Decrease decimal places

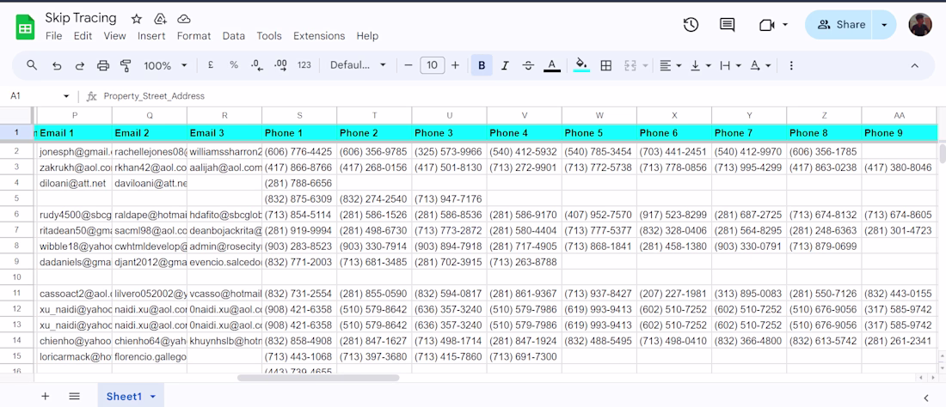(257, 65)
